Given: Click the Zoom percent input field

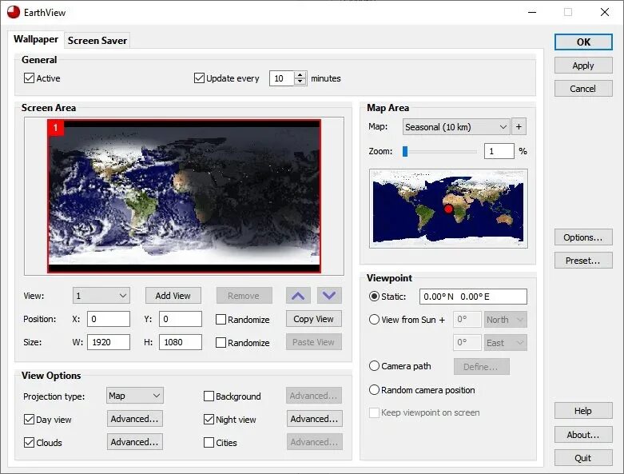Looking at the screenshot, I should click(499, 151).
